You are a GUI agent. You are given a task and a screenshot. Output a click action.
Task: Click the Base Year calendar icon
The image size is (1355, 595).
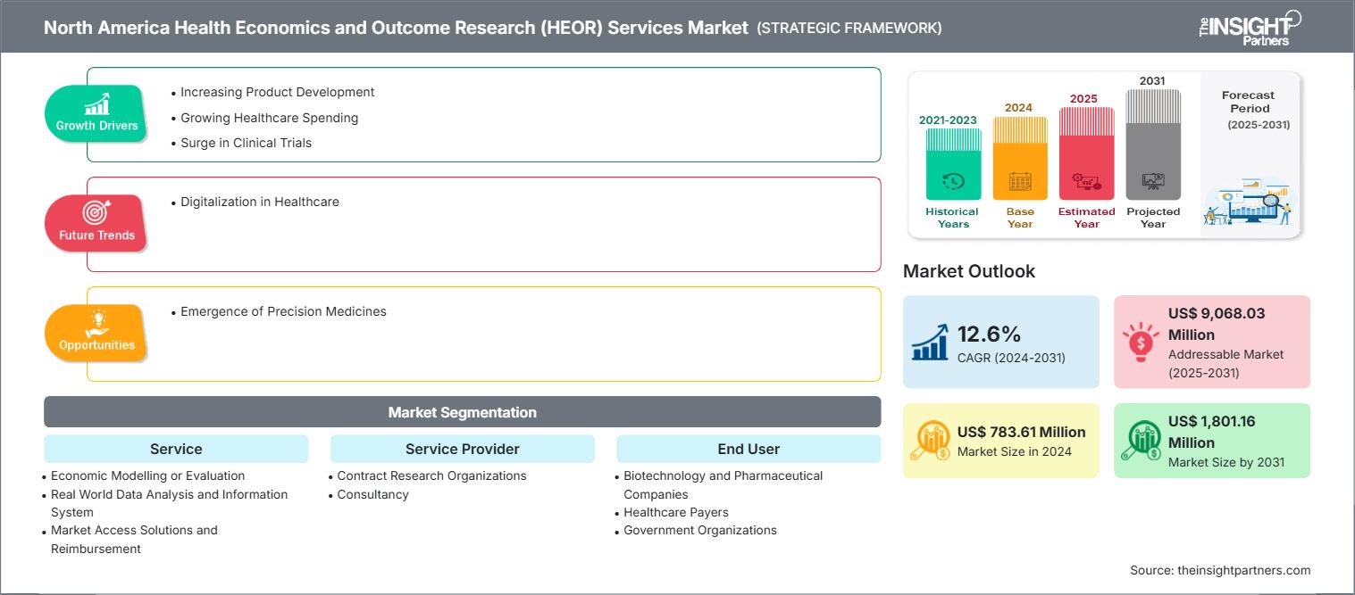pos(1020,181)
